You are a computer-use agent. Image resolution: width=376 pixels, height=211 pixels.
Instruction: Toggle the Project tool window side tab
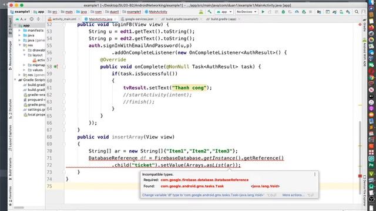point(10,27)
